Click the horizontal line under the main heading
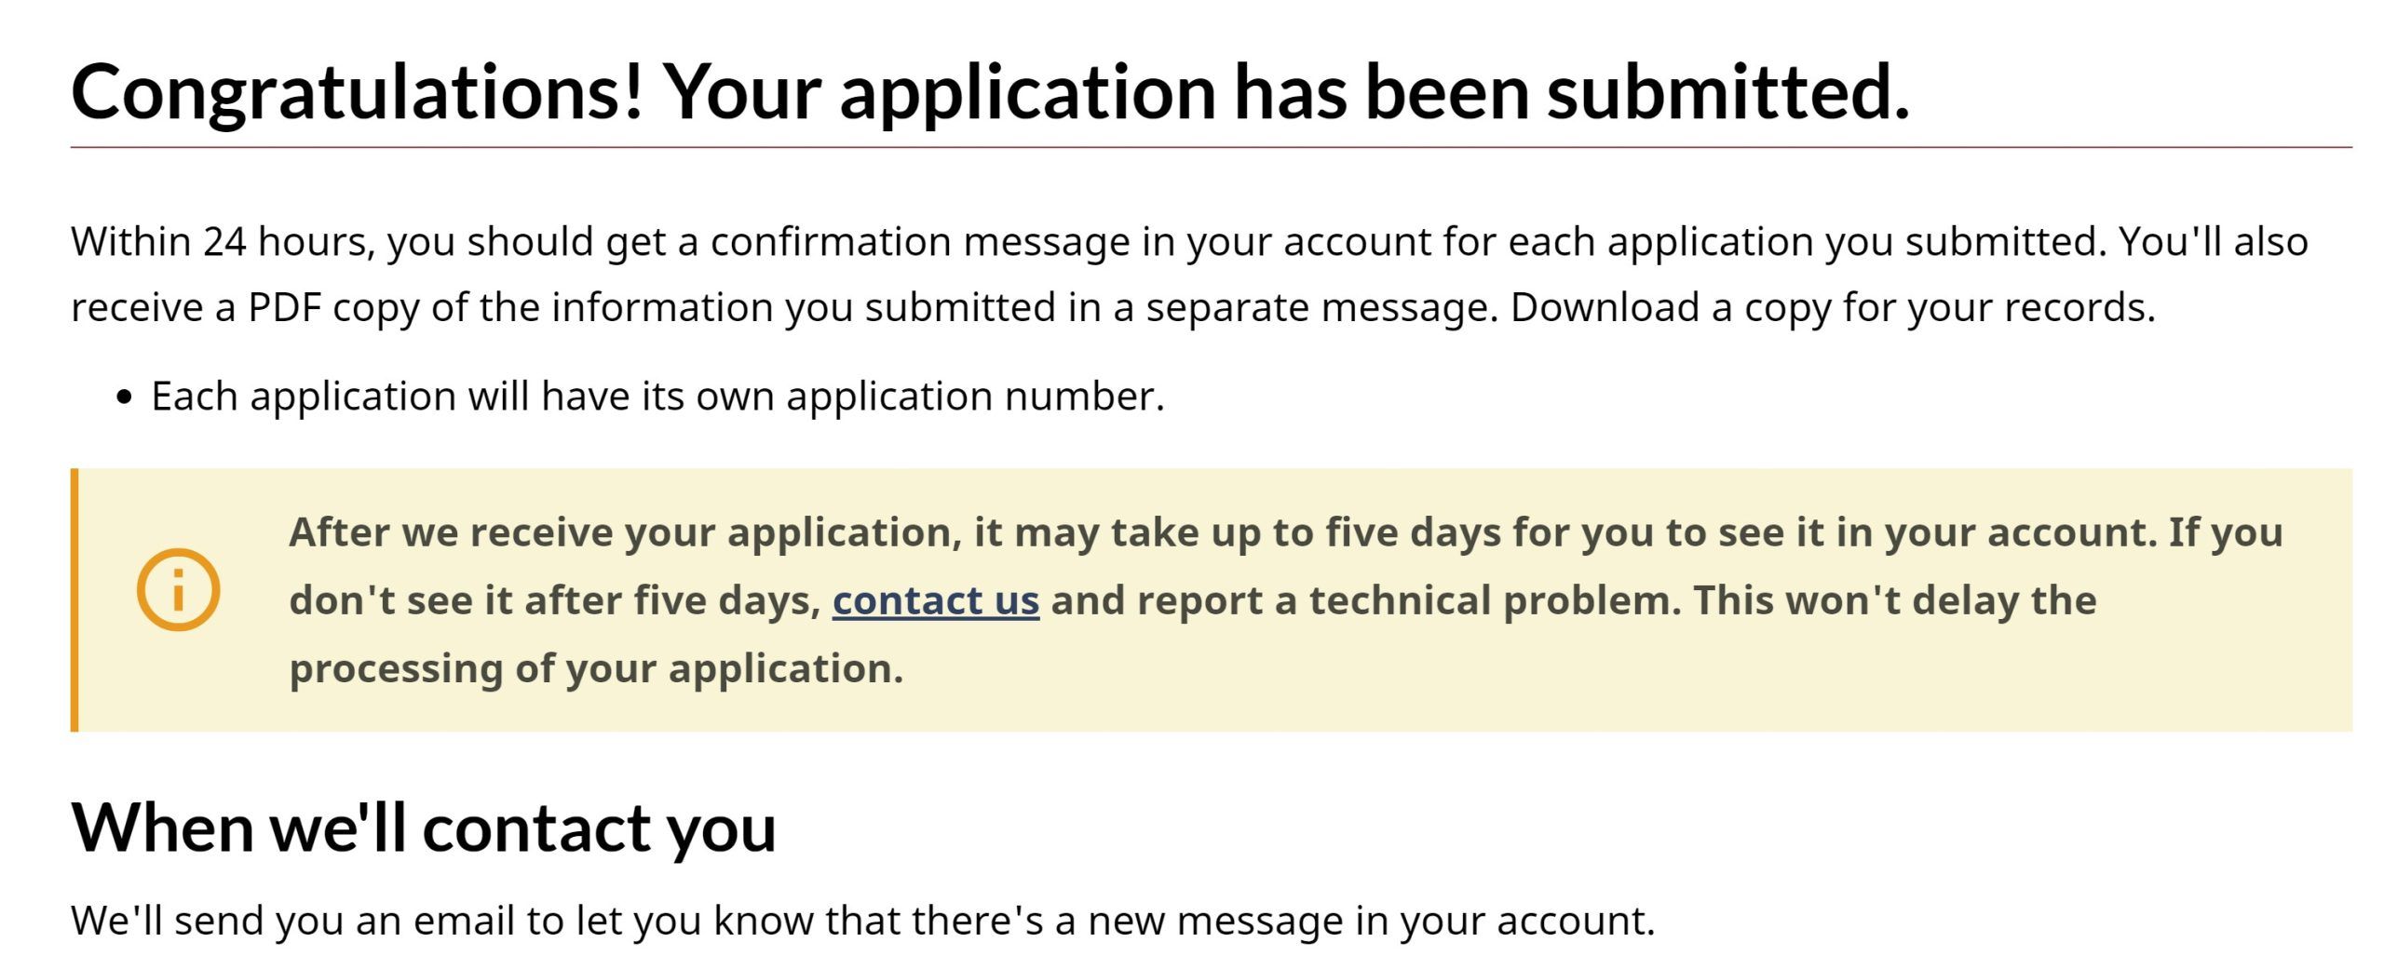2384x969 pixels. coord(1211,147)
